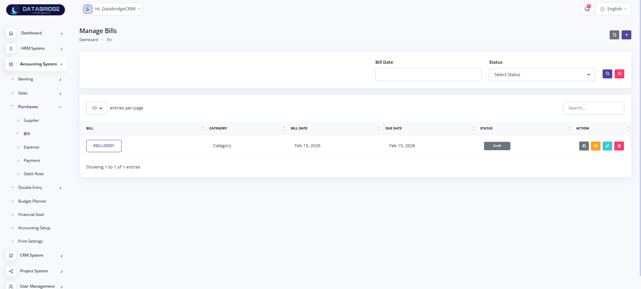Open the Select Status dropdown
The image size is (641, 289).
(542, 74)
